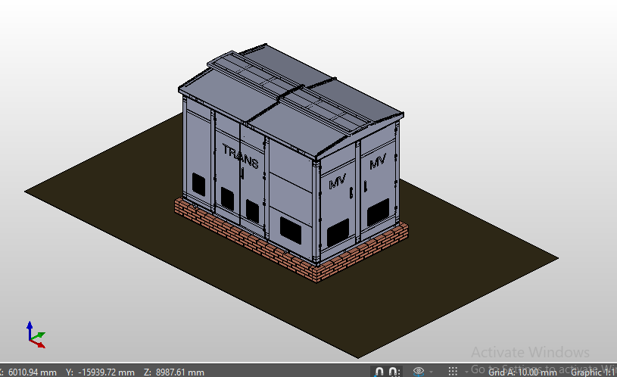Screen dimensions: 617x377
Task: Toggle the magnet snap icon with dots
Action: (394, 372)
